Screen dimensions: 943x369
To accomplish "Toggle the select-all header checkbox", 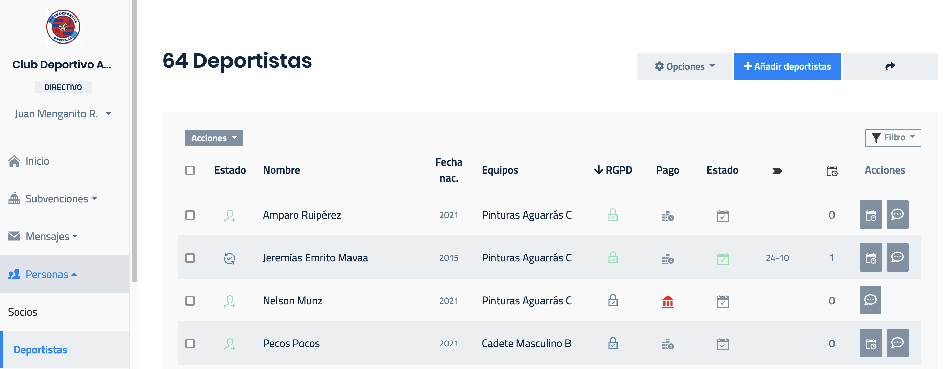I will tap(190, 170).
